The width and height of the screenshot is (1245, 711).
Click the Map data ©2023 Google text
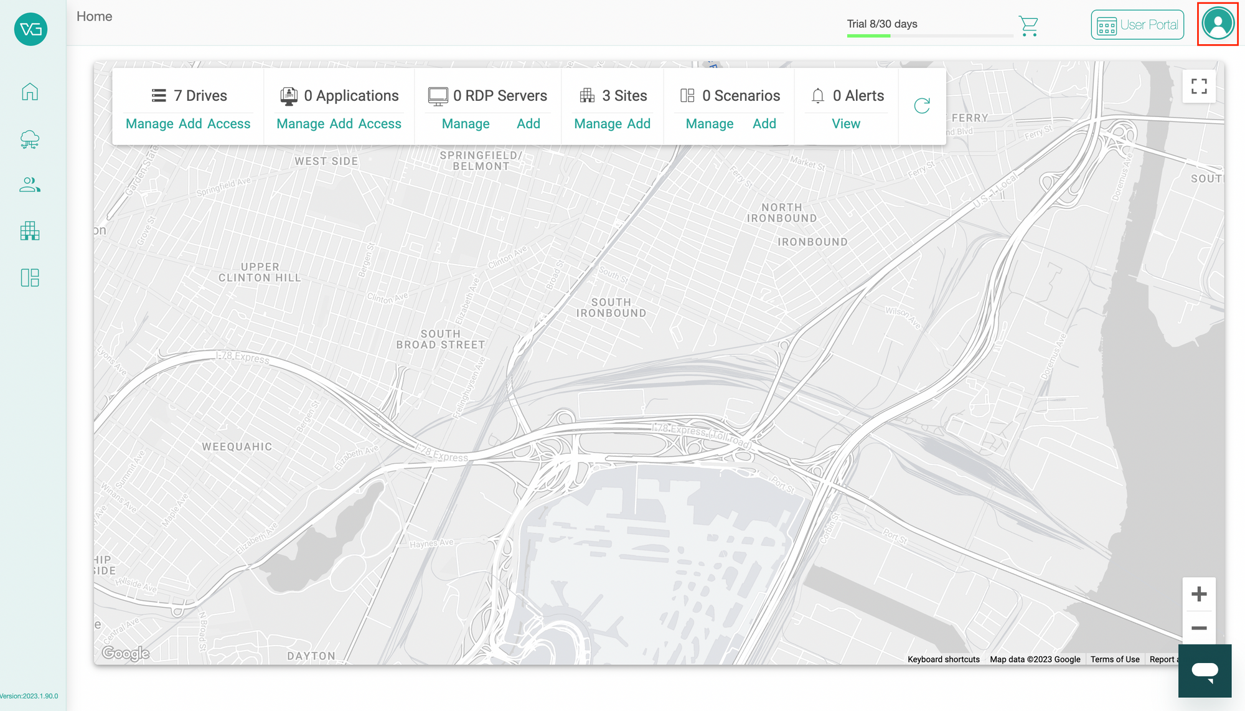pyautogui.click(x=1035, y=659)
